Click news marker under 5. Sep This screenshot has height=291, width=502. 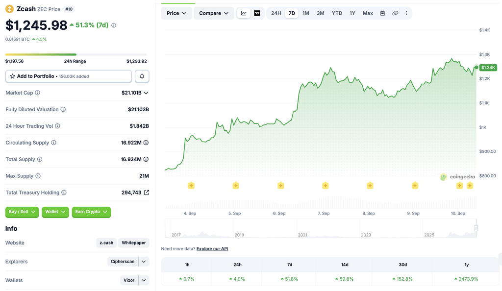(x=236, y=186)
